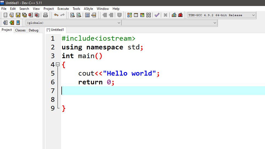Click the green plus bookmark icon

click(12, 23)
